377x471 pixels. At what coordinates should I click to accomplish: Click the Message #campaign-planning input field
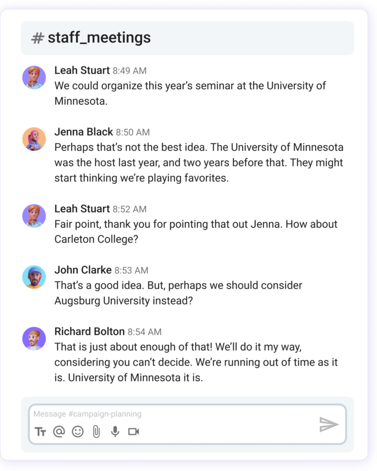point(175,414)
